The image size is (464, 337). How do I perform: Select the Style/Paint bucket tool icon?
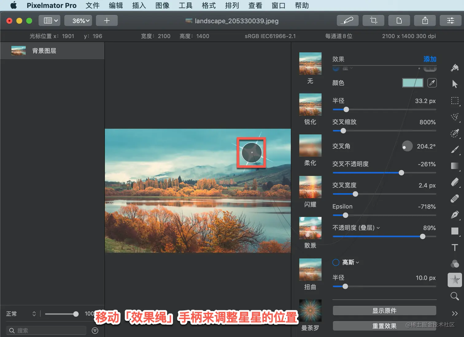click(x=455, y=67)
